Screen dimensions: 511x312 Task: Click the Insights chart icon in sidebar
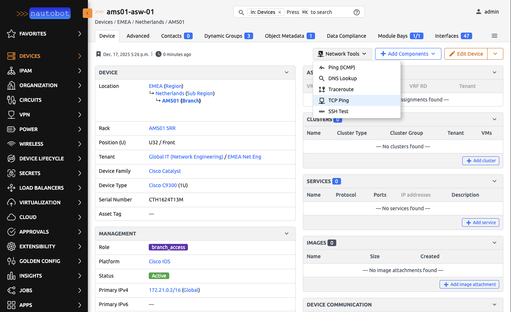(11, 276)
